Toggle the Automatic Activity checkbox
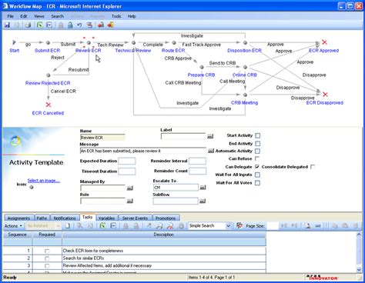The height and width of the screenshot is (283, 365). tap(257, 151)
